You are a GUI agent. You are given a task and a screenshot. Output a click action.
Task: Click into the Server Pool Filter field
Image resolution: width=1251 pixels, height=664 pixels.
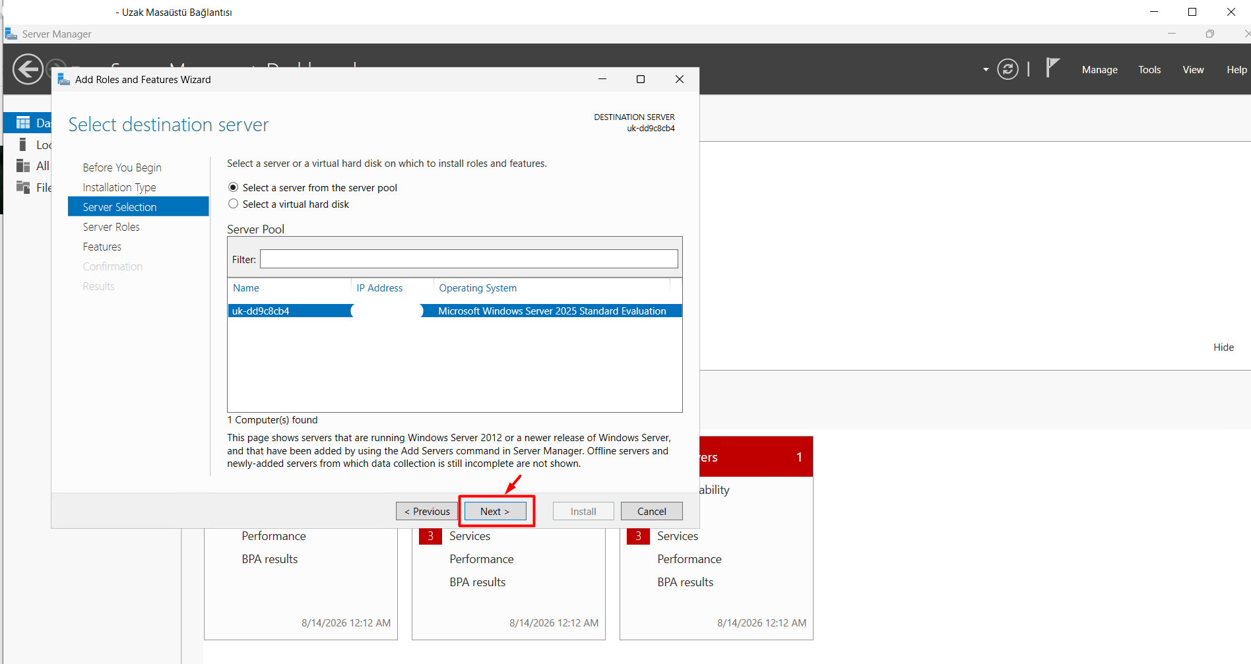(468, 259)
